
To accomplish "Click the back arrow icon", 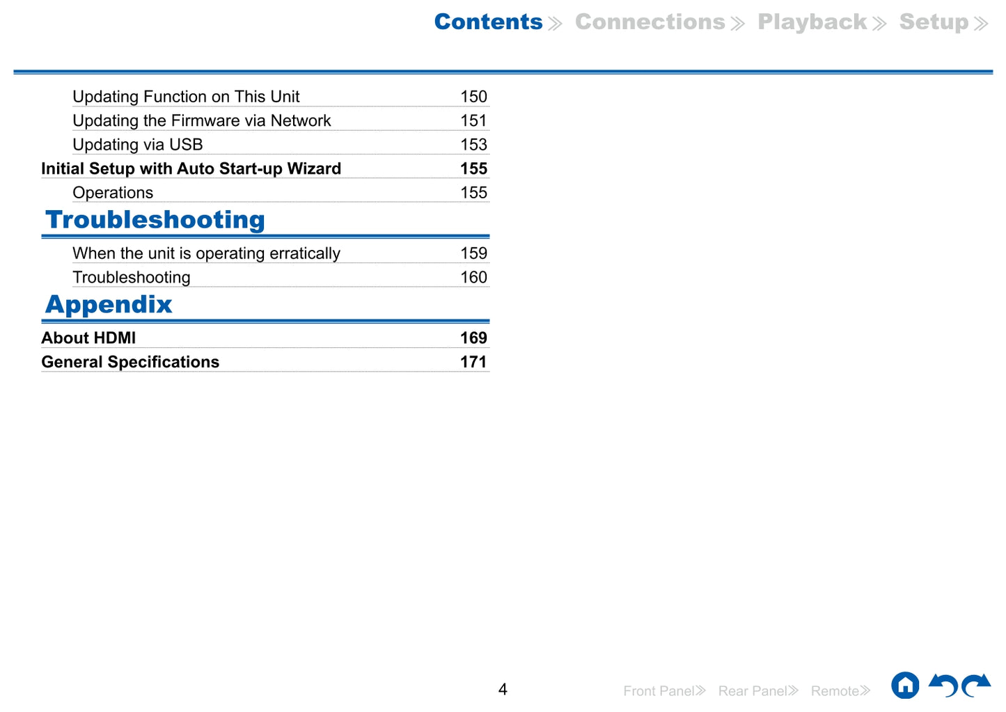I will 943,686.
